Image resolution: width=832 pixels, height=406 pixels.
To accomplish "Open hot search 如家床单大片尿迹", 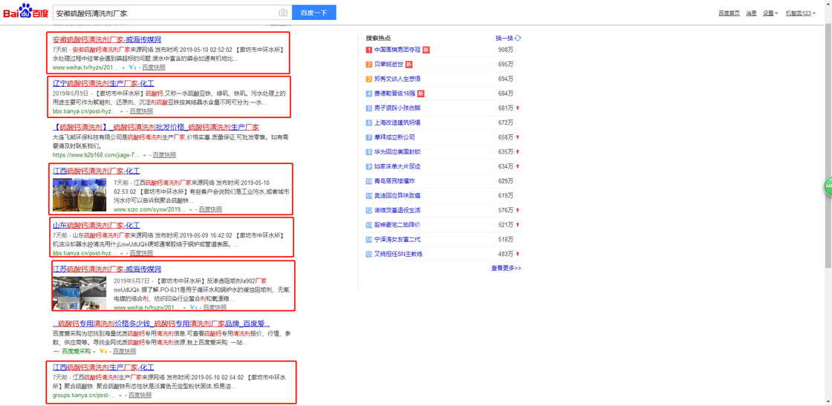I will (397, 166).
